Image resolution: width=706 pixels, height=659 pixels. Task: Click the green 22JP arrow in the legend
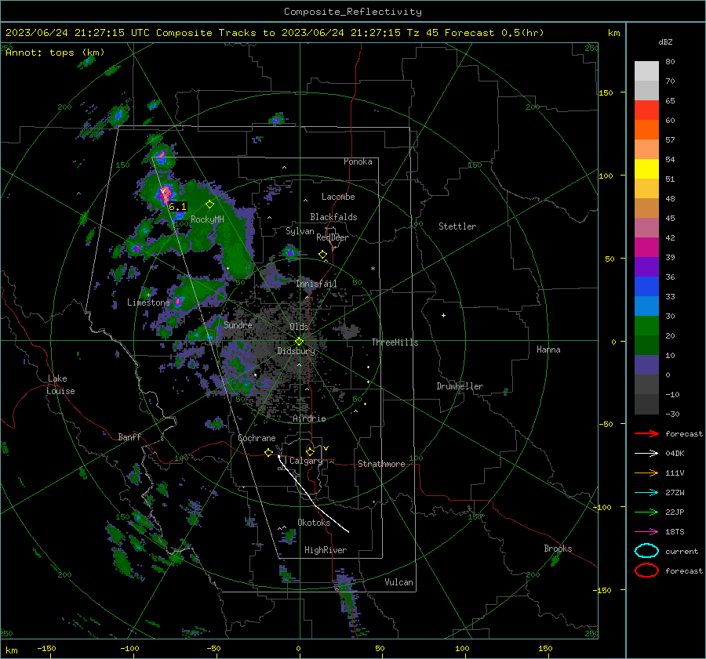646,512
